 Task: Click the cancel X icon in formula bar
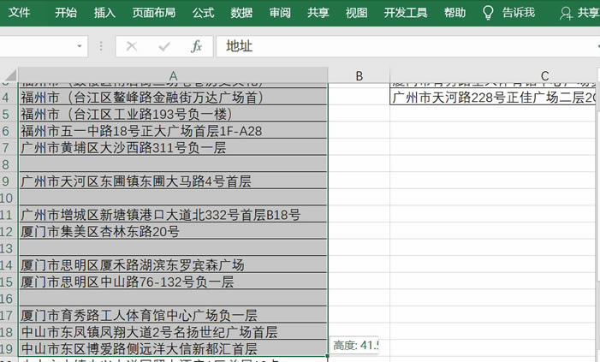tap(132, 46)
